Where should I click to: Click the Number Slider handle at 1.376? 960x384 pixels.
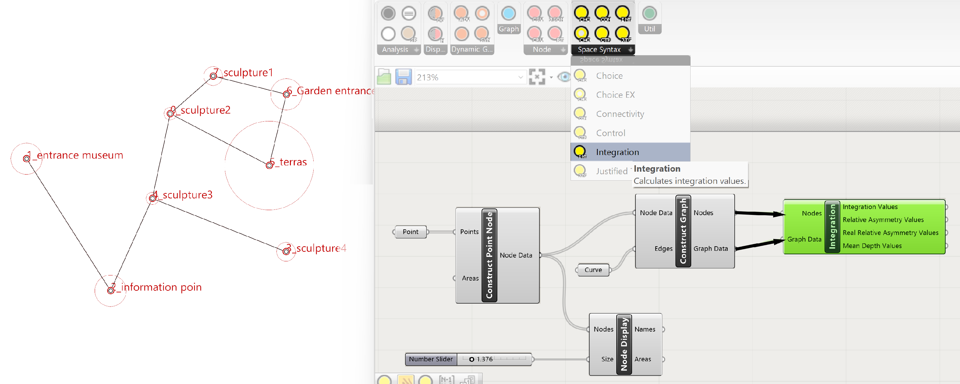click(x=471, y=359)
